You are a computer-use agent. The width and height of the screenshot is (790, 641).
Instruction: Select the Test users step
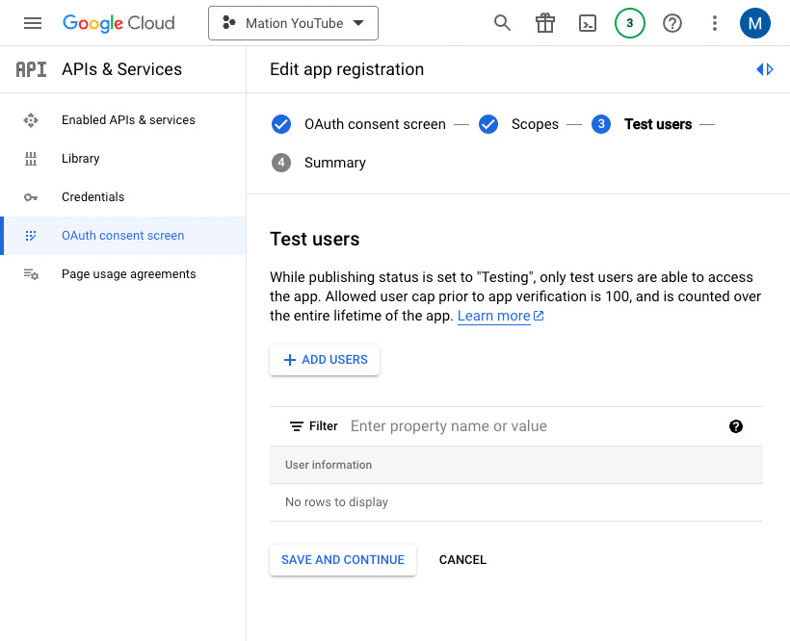point(658,124)
